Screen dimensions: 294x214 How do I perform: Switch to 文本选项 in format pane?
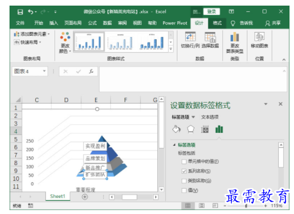[210, 117]
